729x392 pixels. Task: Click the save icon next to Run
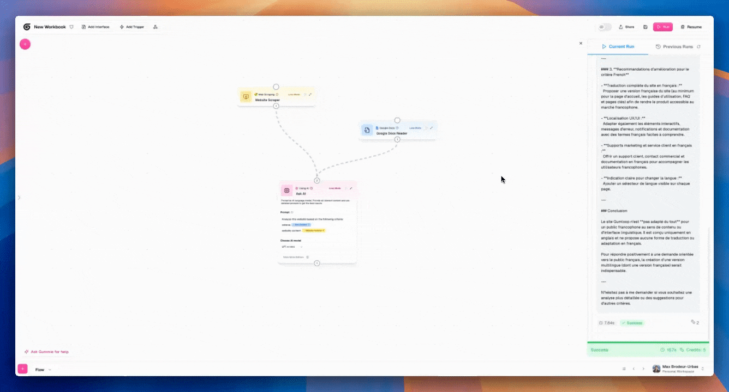coord(646,27)
